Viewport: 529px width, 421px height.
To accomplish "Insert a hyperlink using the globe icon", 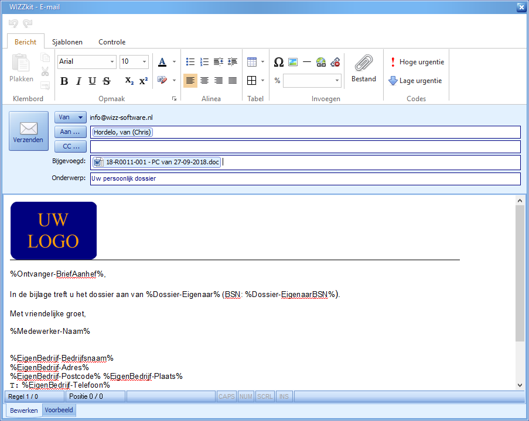I will 320,61.
